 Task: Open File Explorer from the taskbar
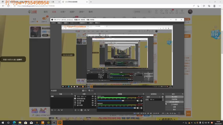(20, 123)
